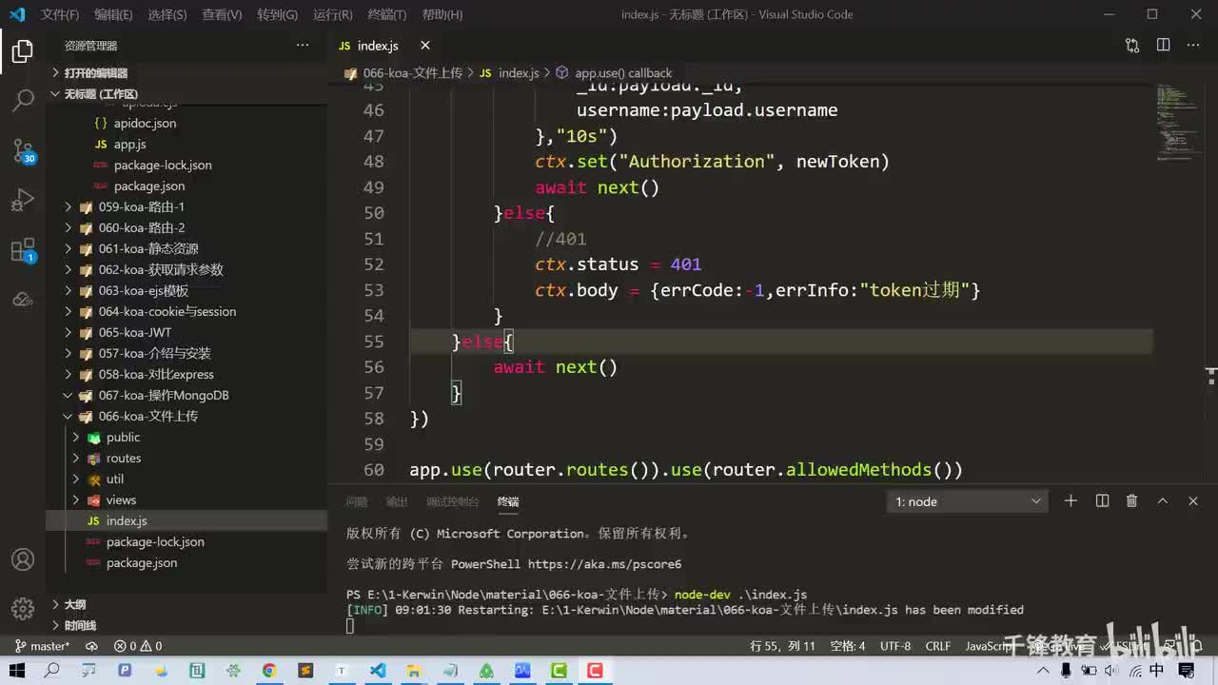Image resolution: width=1218 pixels, height=685 pixels.
Task: Open the 转到(G) menu
Action: tap(277, 14)
